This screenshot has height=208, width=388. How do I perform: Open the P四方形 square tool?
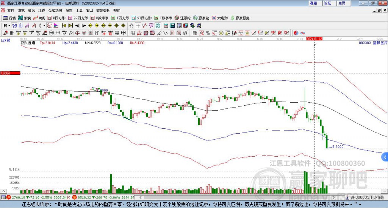[x=57, y=18]
